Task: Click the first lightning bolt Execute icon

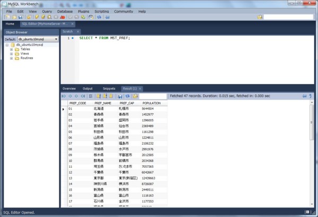Action: (x=37, y=17)
